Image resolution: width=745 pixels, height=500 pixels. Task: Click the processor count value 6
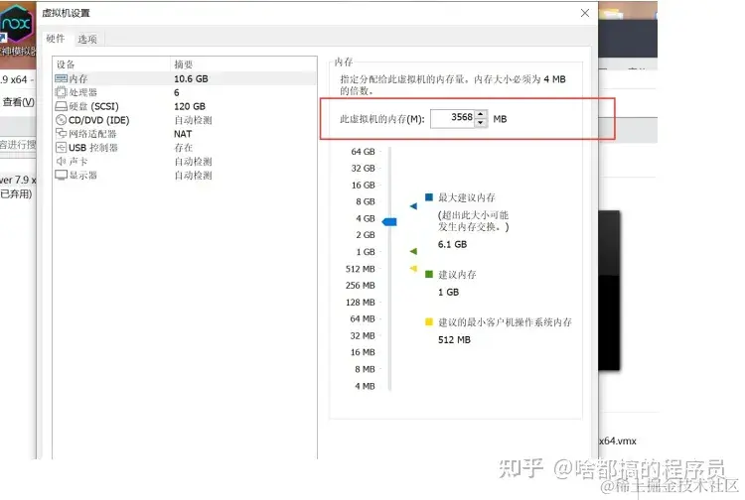177,92
